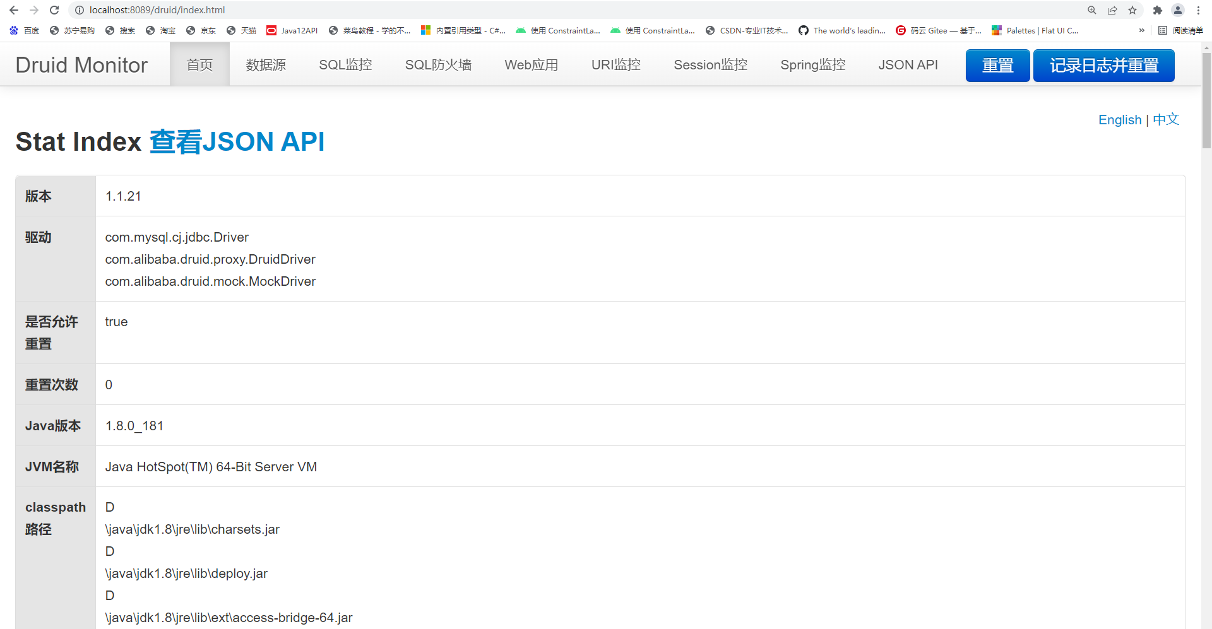
Task: Click the 记录日志并重置 button
Action: coord(1104,65)
